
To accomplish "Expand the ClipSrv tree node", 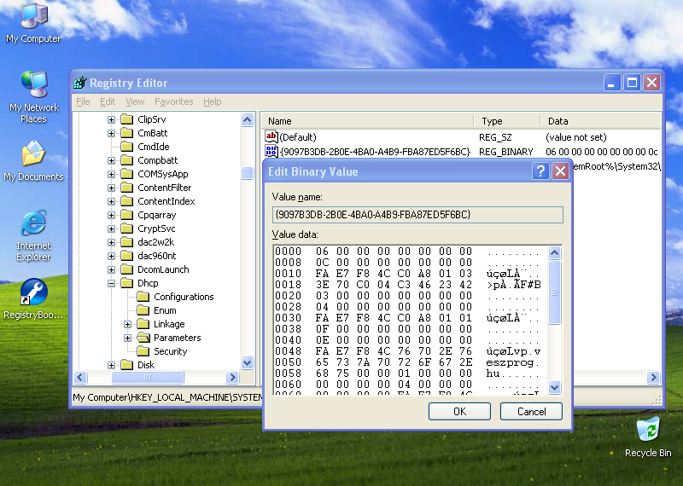I will (112, 119).
